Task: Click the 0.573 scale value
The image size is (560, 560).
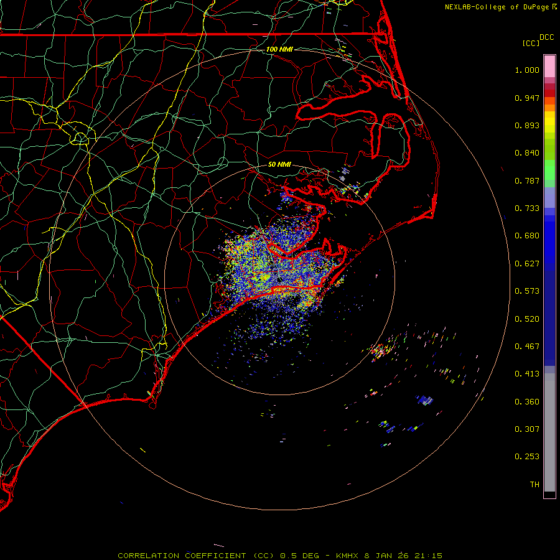Action: point(527,291)
